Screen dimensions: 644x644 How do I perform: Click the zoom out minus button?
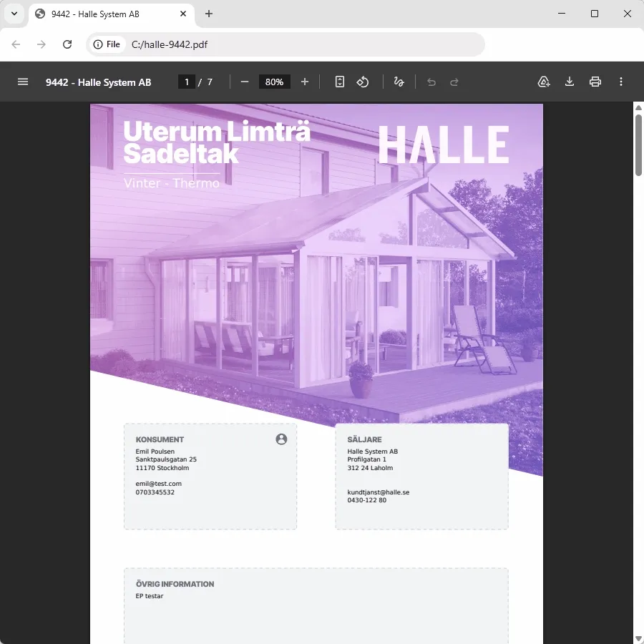[245, 82]
